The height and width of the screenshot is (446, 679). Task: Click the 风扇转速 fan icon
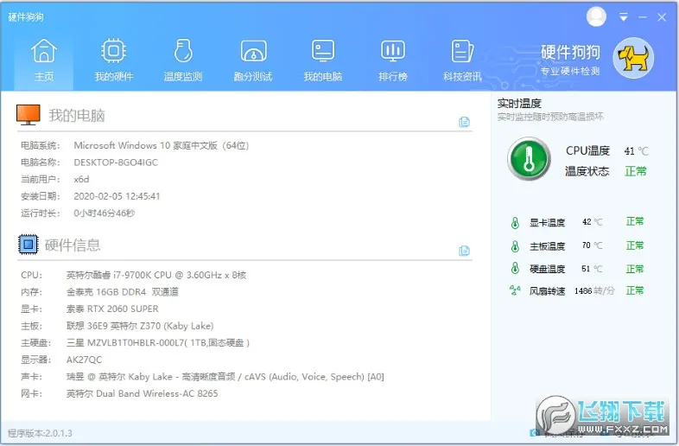tap(515, 290)
